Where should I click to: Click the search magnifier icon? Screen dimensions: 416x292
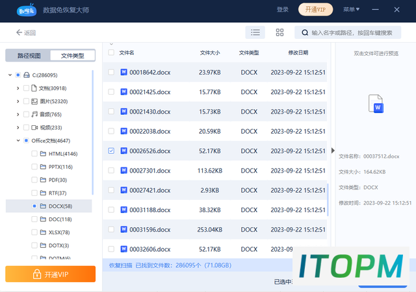click(x=305, y=32)
